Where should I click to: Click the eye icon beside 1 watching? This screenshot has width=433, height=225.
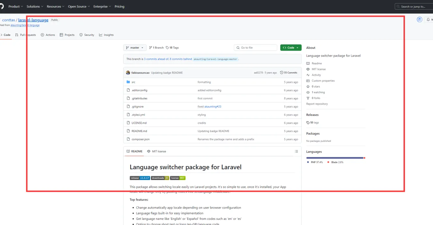pos(308,92)
